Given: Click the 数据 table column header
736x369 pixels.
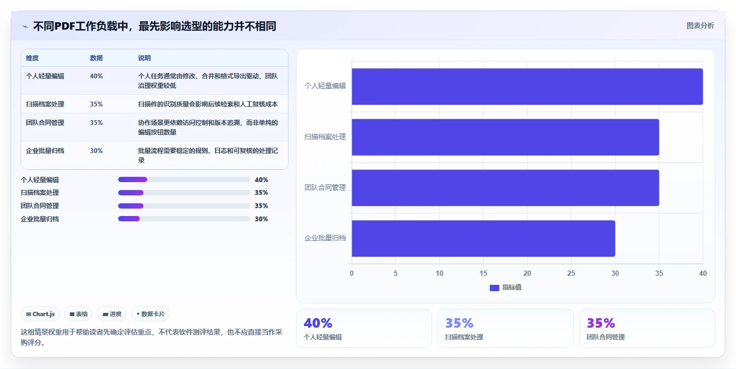Looking at the screenshot, I should pos(96,58).
